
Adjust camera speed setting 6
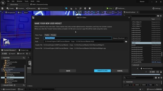coord(115,12)
